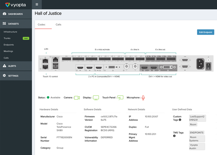Click the red Microphone status icon

pyautogui.click(x=143, y=98)
